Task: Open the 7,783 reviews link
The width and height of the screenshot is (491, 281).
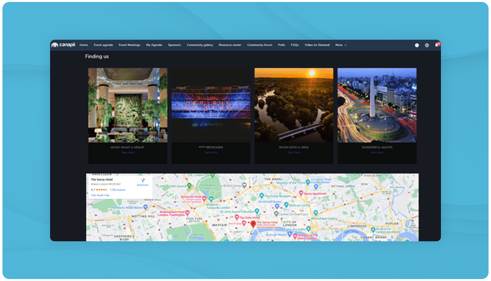Action: (x=117, y=190)
